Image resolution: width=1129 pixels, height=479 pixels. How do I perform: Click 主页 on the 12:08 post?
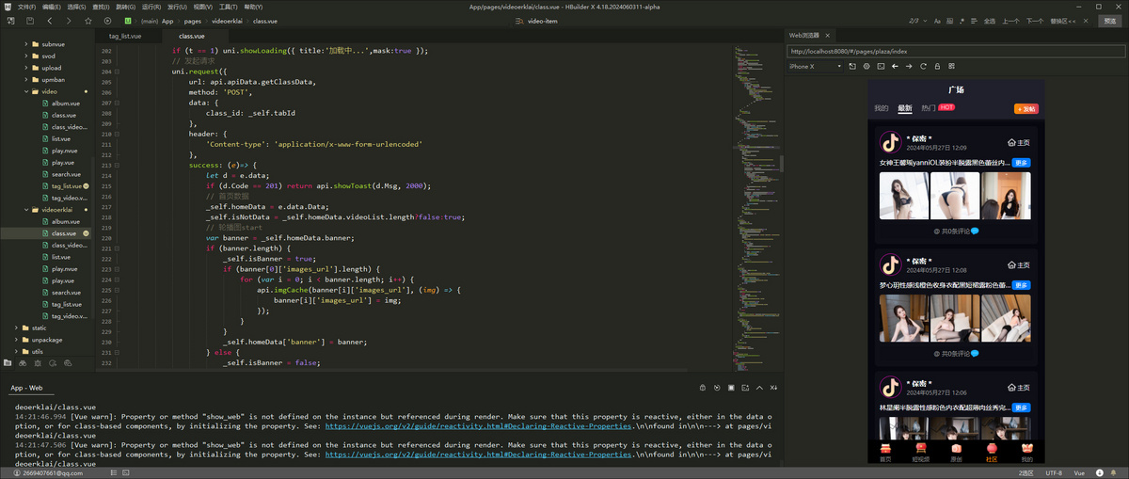pyautogui.click(x=1018, y=264)
